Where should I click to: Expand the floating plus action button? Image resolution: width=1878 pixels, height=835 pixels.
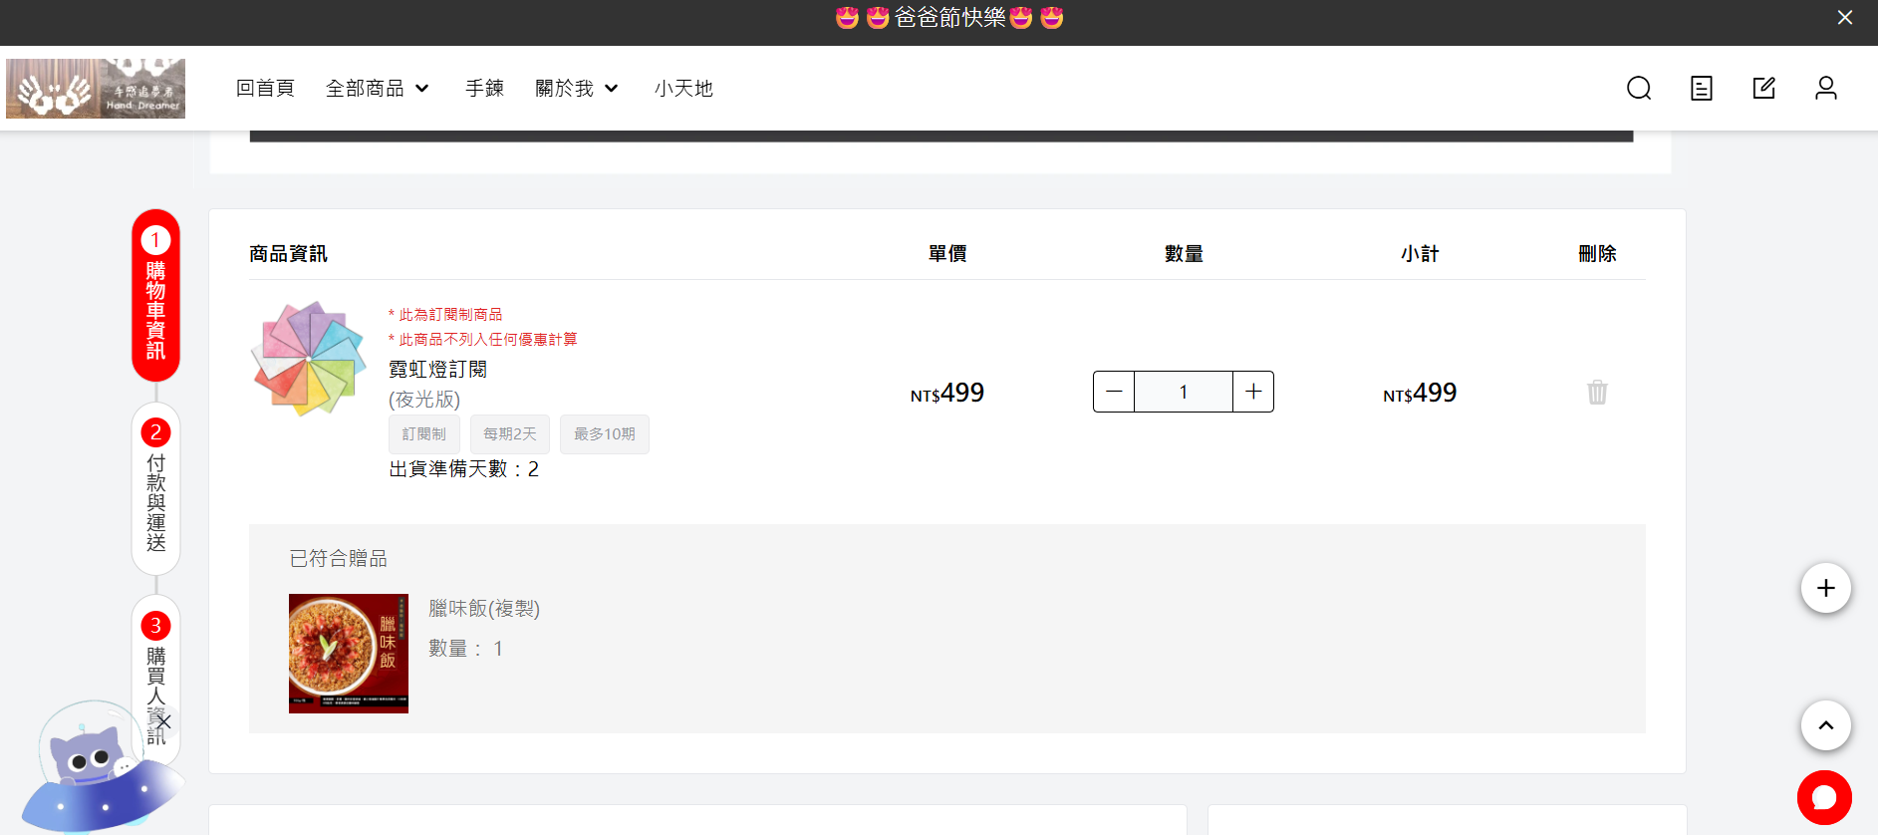point(1825,588)
